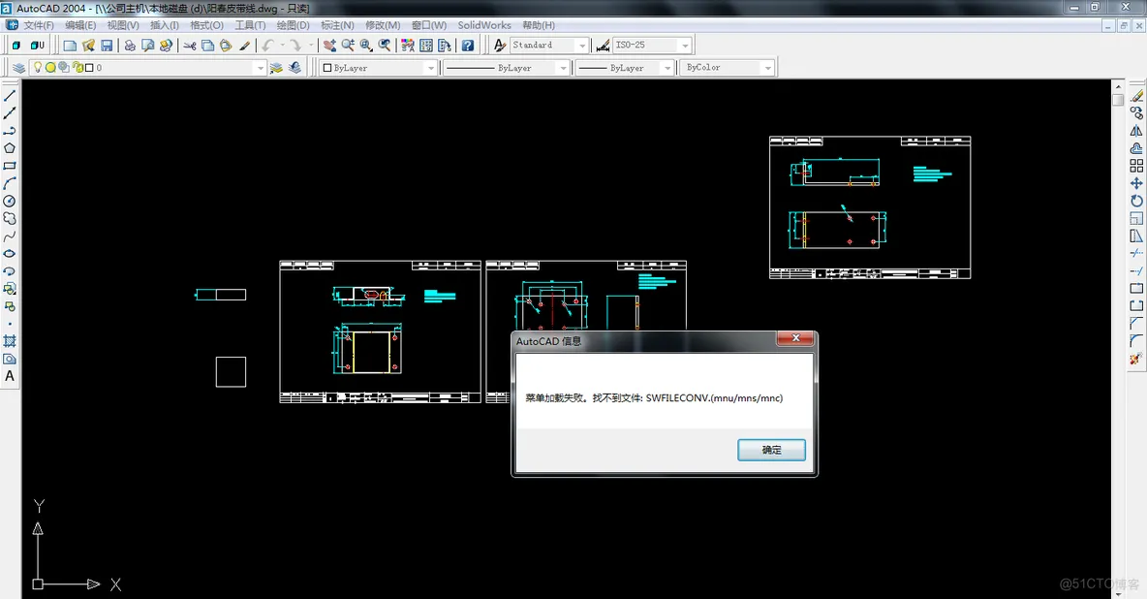This screenshot has width=1147, height=599.
Task: Select the Arc draw tool
Action: (x=10, y=184)
